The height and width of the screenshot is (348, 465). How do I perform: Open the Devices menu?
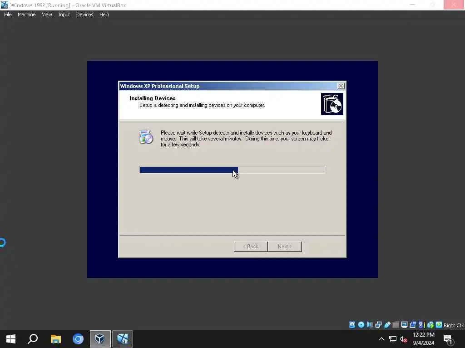click(84, 14)
